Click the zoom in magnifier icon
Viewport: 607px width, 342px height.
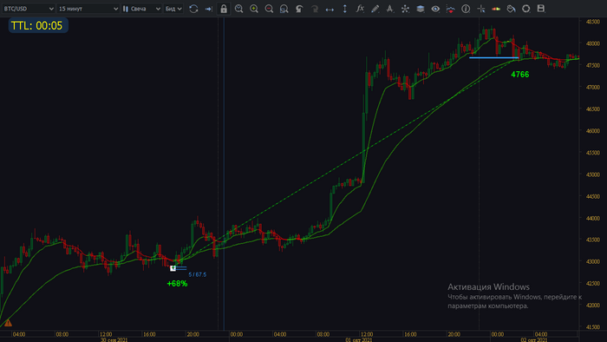(254, 9)
